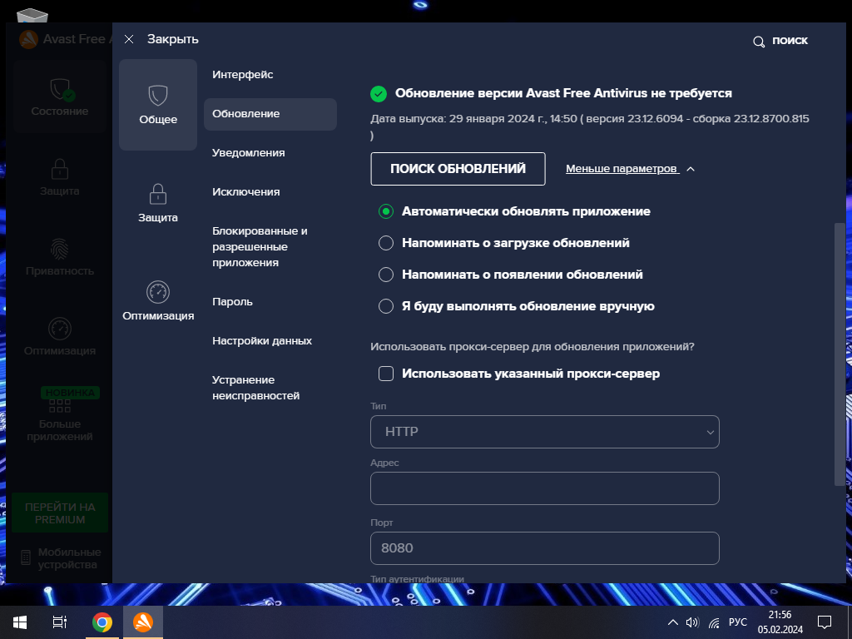Screen dimensions: 852x639
Task: Click the settings vertical scrollbar
Action: [x=840, y=354]
